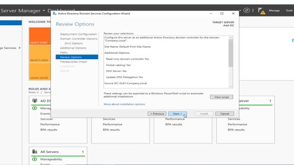Click 'Update DNS Delegation: No' line
The height and width of the screenshot is (165, 294).
(x=124, y=77)
